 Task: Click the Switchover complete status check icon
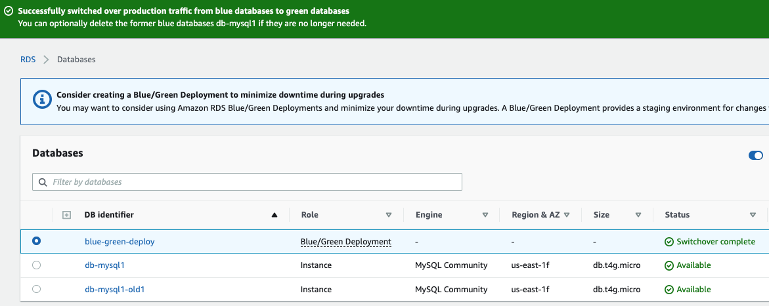pyautogui.click(x=669, y=242)
